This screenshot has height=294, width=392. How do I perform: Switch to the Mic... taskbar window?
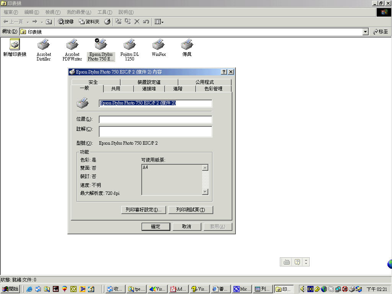[242, 289]
